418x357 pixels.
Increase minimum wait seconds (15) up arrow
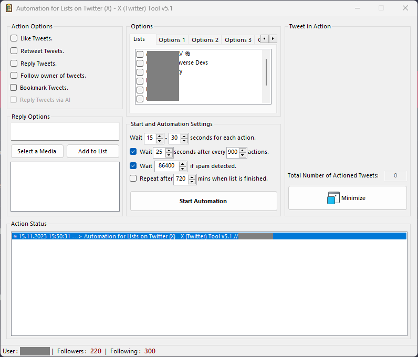tap(160, 135)
